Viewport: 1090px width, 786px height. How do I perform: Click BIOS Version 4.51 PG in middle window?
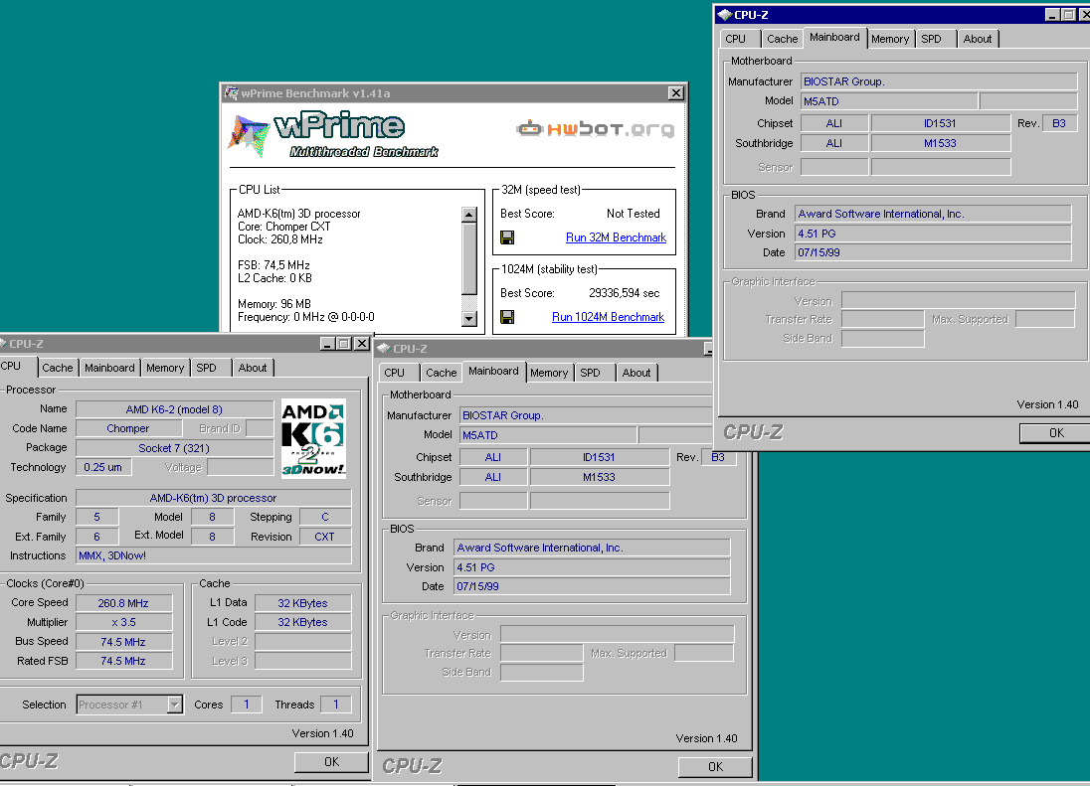[592, 568]
